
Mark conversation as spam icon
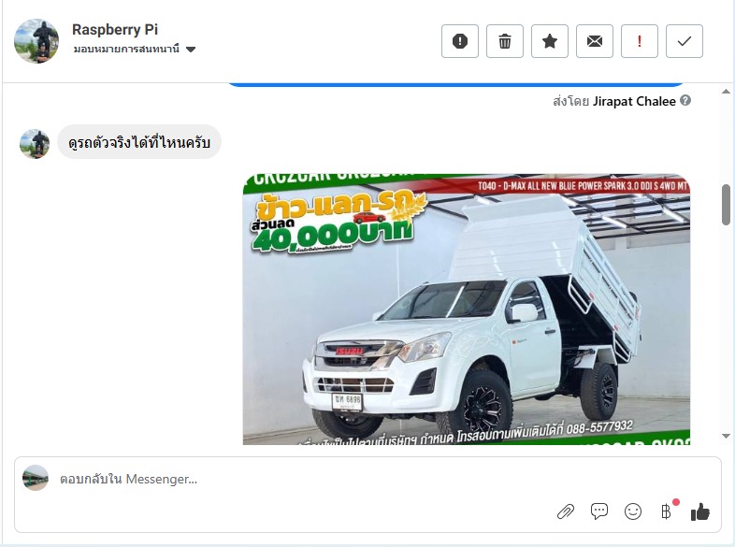click(460, 41)
